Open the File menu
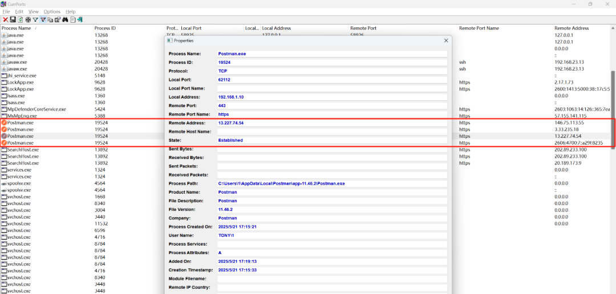Screen dimensions: 616x294 click(x=6, y=12)
